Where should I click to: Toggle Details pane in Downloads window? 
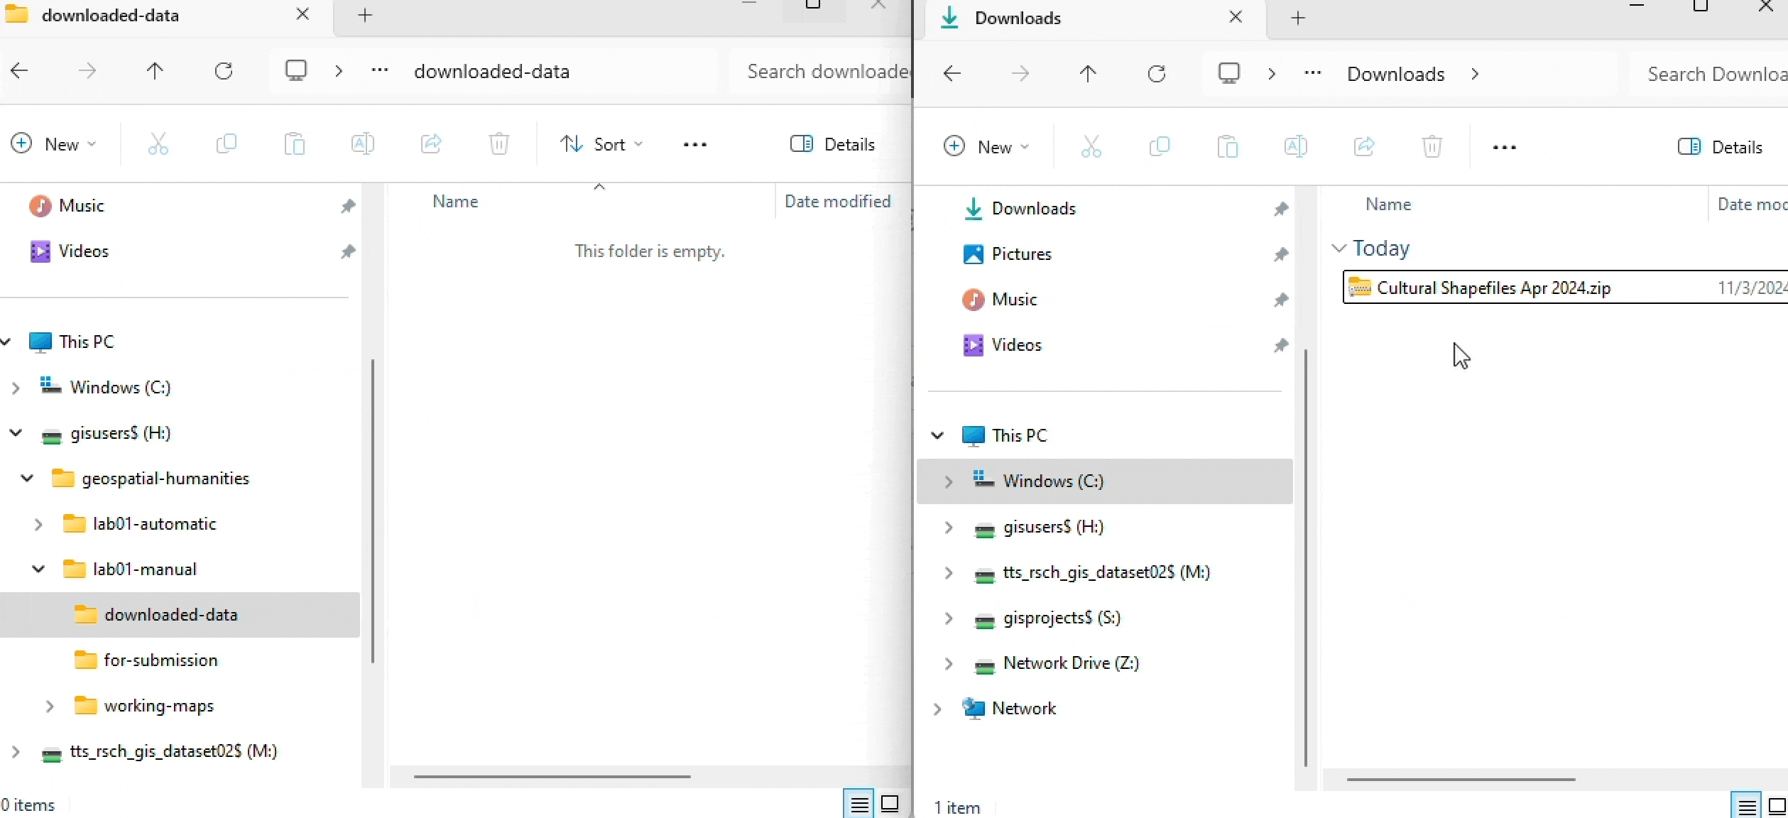[x=1720, y=147]
